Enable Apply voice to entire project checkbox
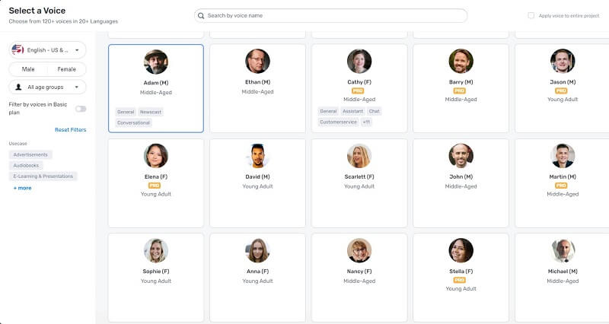Screen dimensions: 609x324 [x=531, y=15]
